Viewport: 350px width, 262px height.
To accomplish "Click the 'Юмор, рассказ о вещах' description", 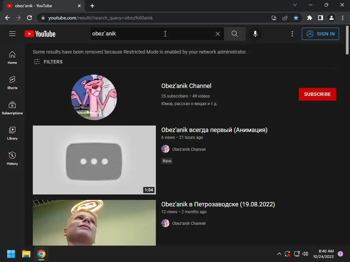I will [189, 104].
